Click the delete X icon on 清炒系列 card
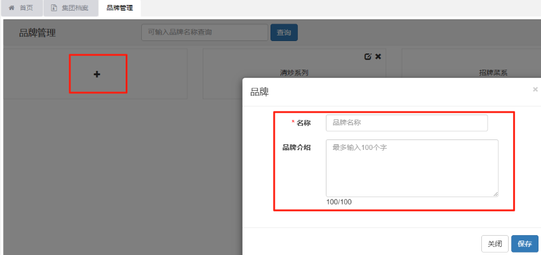 pyautogui.click(x=378, y=57)
